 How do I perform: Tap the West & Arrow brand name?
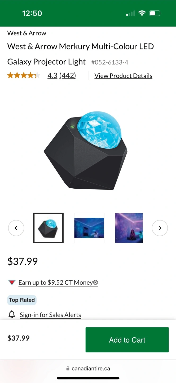tap(27, 33)
